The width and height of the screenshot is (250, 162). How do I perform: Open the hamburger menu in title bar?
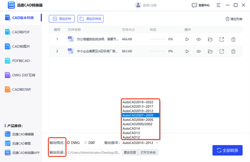point(218,5)
